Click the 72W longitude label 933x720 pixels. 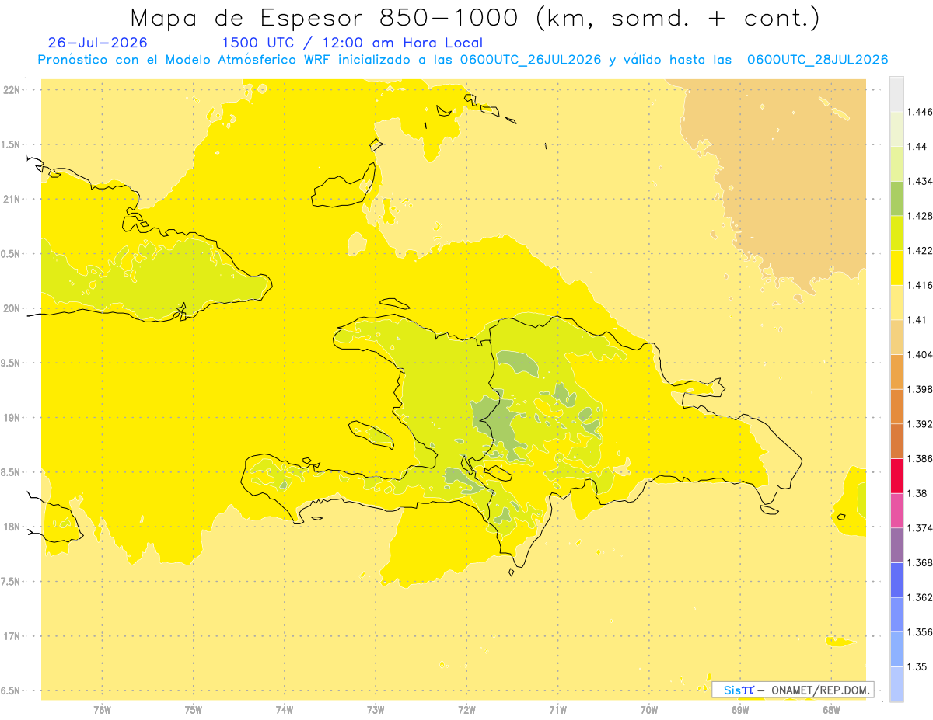[x=466, y=710]
